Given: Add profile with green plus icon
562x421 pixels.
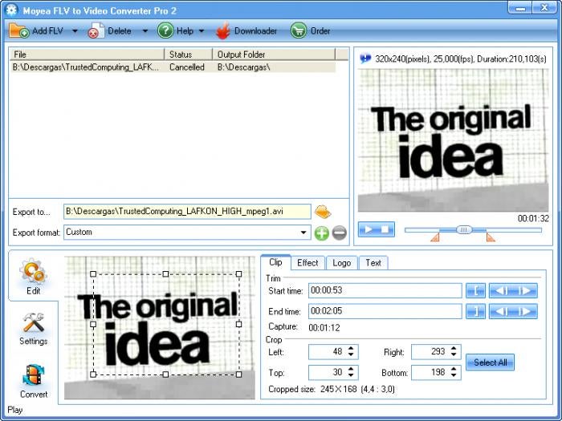Looking at the screenshot, I should click(x=321, y=233).
